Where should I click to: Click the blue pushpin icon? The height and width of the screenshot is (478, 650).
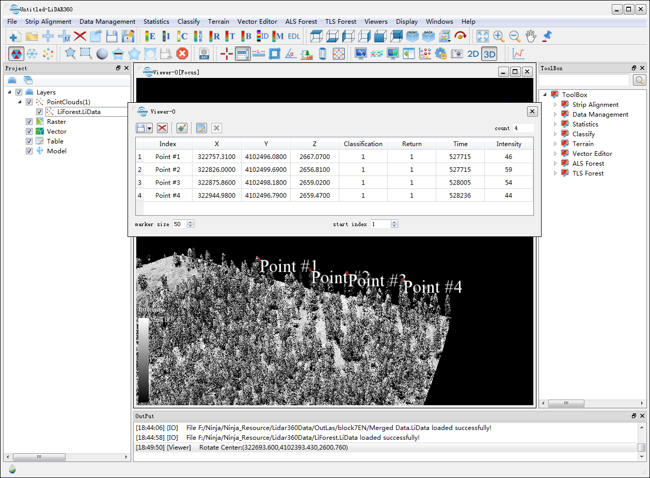(x=547, y=36)
